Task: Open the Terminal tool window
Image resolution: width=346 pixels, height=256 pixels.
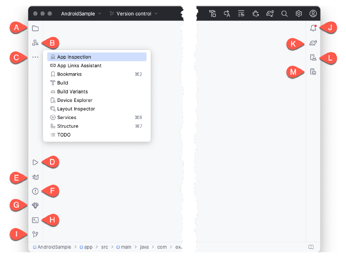Action: coord(35,220)
